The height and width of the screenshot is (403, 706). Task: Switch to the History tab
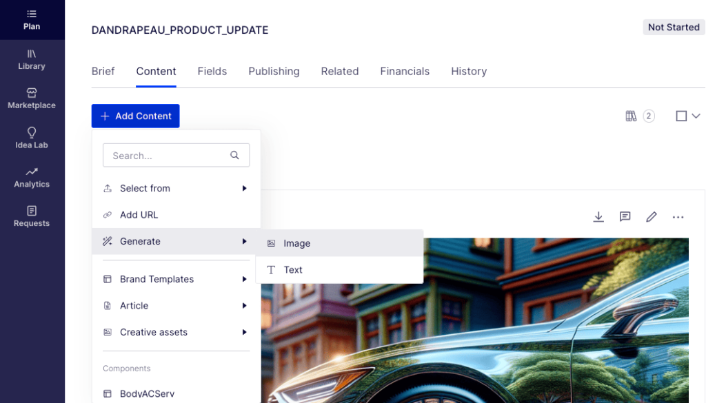(469, 72)
